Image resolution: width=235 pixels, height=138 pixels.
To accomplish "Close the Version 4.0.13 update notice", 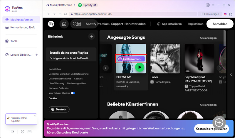I will (35, 115).
